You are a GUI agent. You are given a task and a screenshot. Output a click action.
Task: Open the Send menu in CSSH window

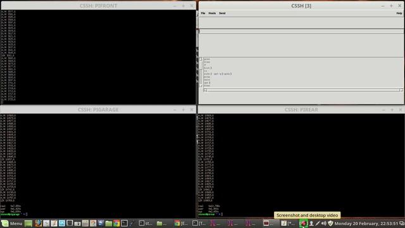point(222,13)
